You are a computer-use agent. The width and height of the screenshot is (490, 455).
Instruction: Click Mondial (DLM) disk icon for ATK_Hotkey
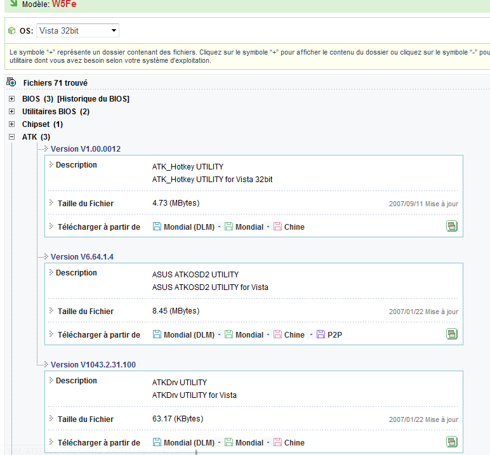point(156,227)
